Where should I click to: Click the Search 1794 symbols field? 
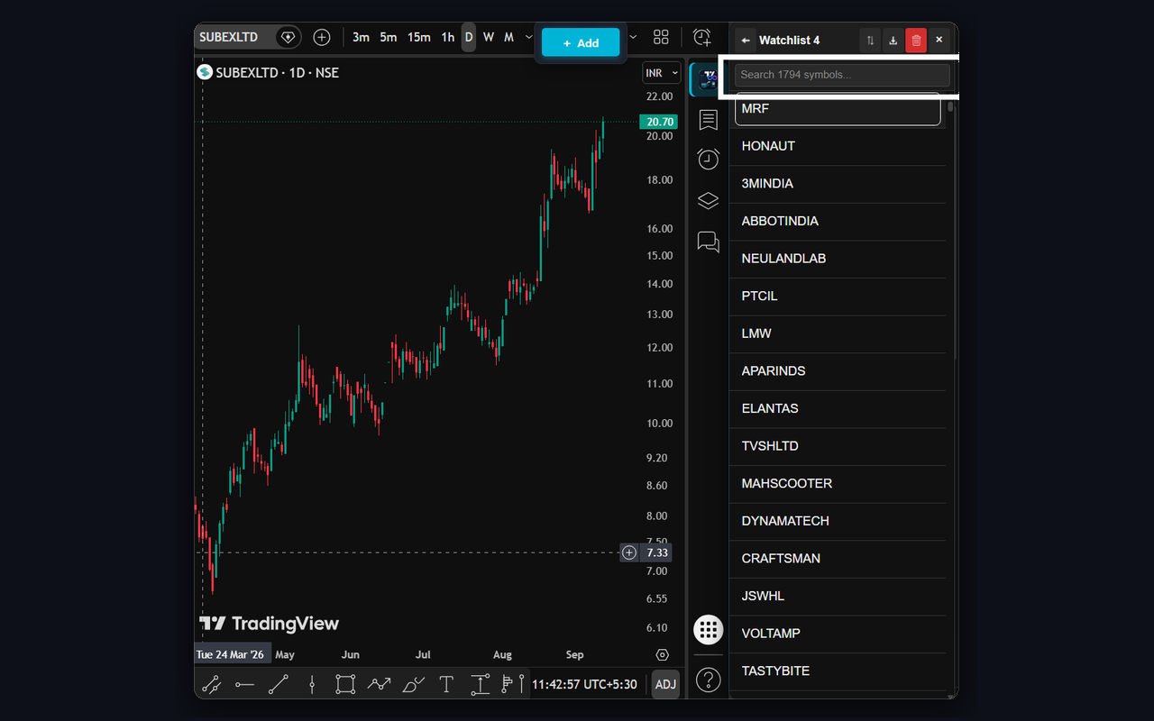pyautogui.click(x=842, y=75)
